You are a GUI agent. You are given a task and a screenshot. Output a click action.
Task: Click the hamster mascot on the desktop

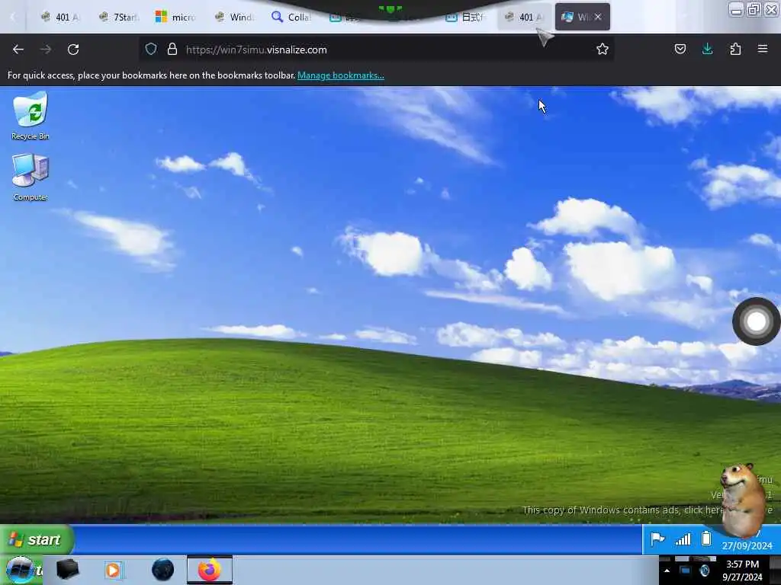[742, 500]
